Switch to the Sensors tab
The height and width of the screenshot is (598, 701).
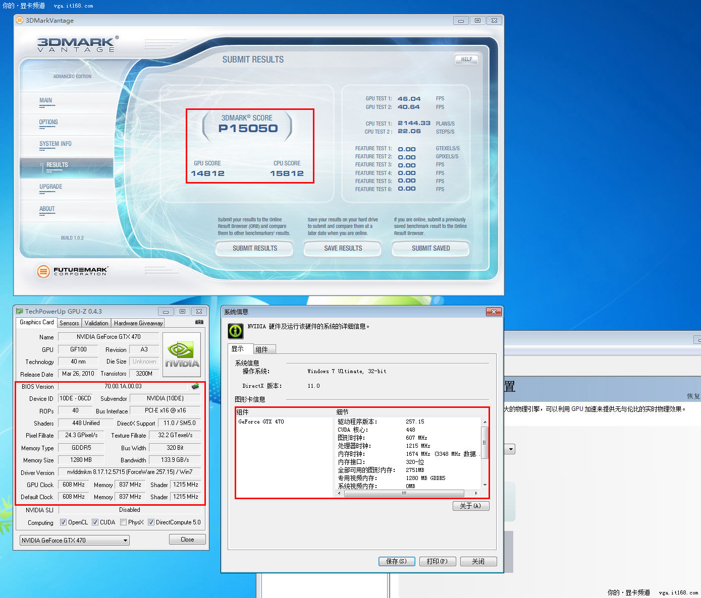pyautogui.click(x=69, y=323)
